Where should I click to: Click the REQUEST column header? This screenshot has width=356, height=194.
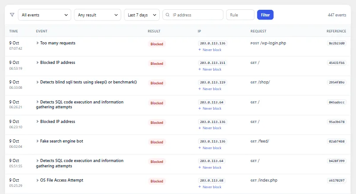click(x=259, y=31)
